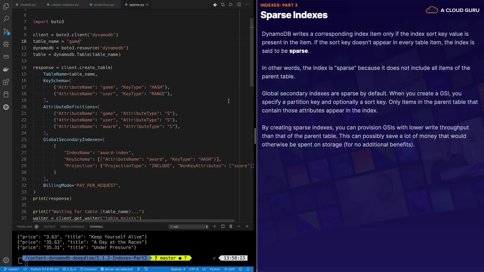Screen dimensions: 484x272
Task: Toggle the [off] status bar indicator
Action: point(229,269)
